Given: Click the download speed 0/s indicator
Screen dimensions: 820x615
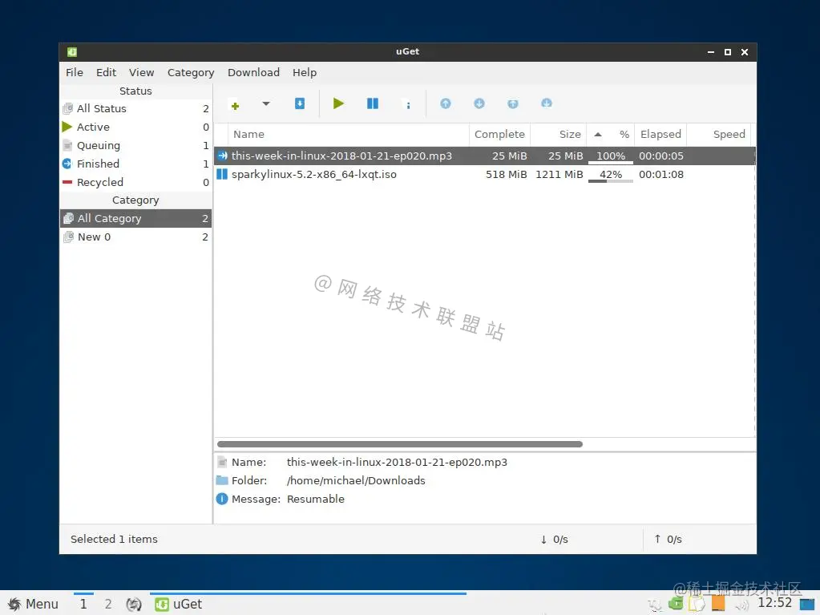Looking at the screenshot, I should 555,539.
